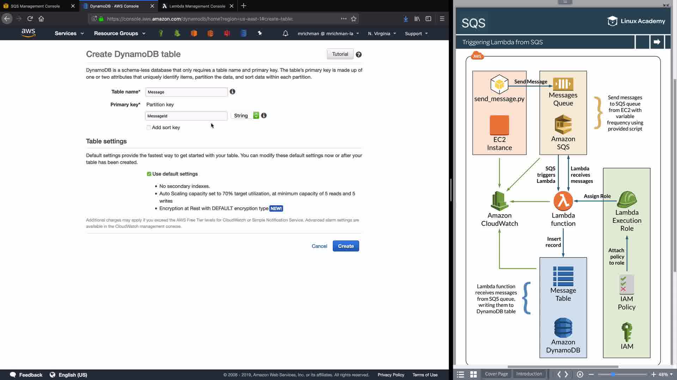This screenshot has width=677, height=380.
Task: Switch to SQS Management Console tab
Action: click(x=35, y=6)
